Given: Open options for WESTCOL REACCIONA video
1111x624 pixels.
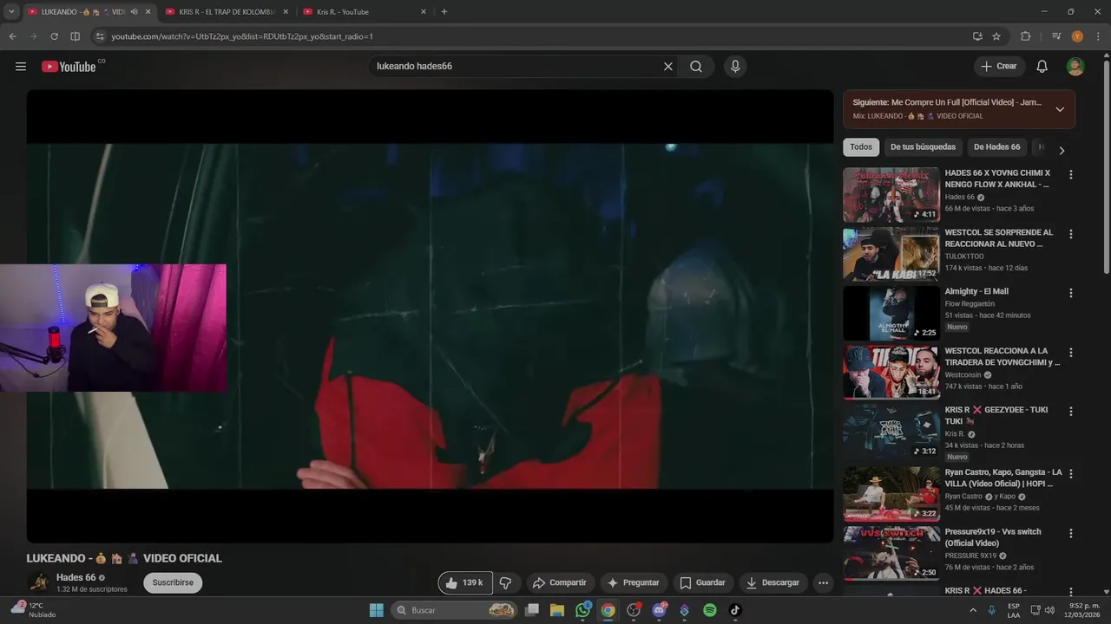Looking at the screenshot, I should click(x=1070, y=353).
